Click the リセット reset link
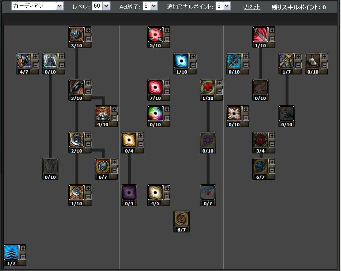This screenshot has width=341, height=271. pos(251,7)
